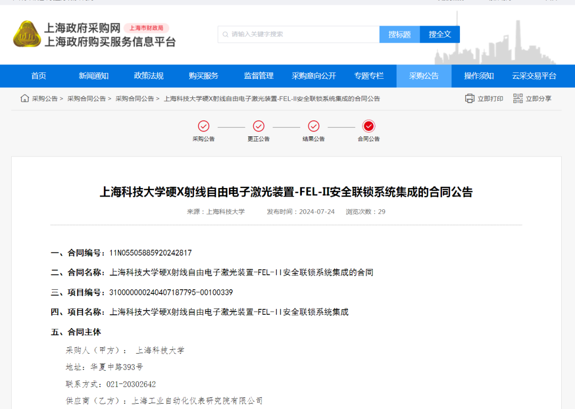This screenshot has height=409, width=575.
Task: Click the 搜全文 search button
Action: (x=440, y=35)
